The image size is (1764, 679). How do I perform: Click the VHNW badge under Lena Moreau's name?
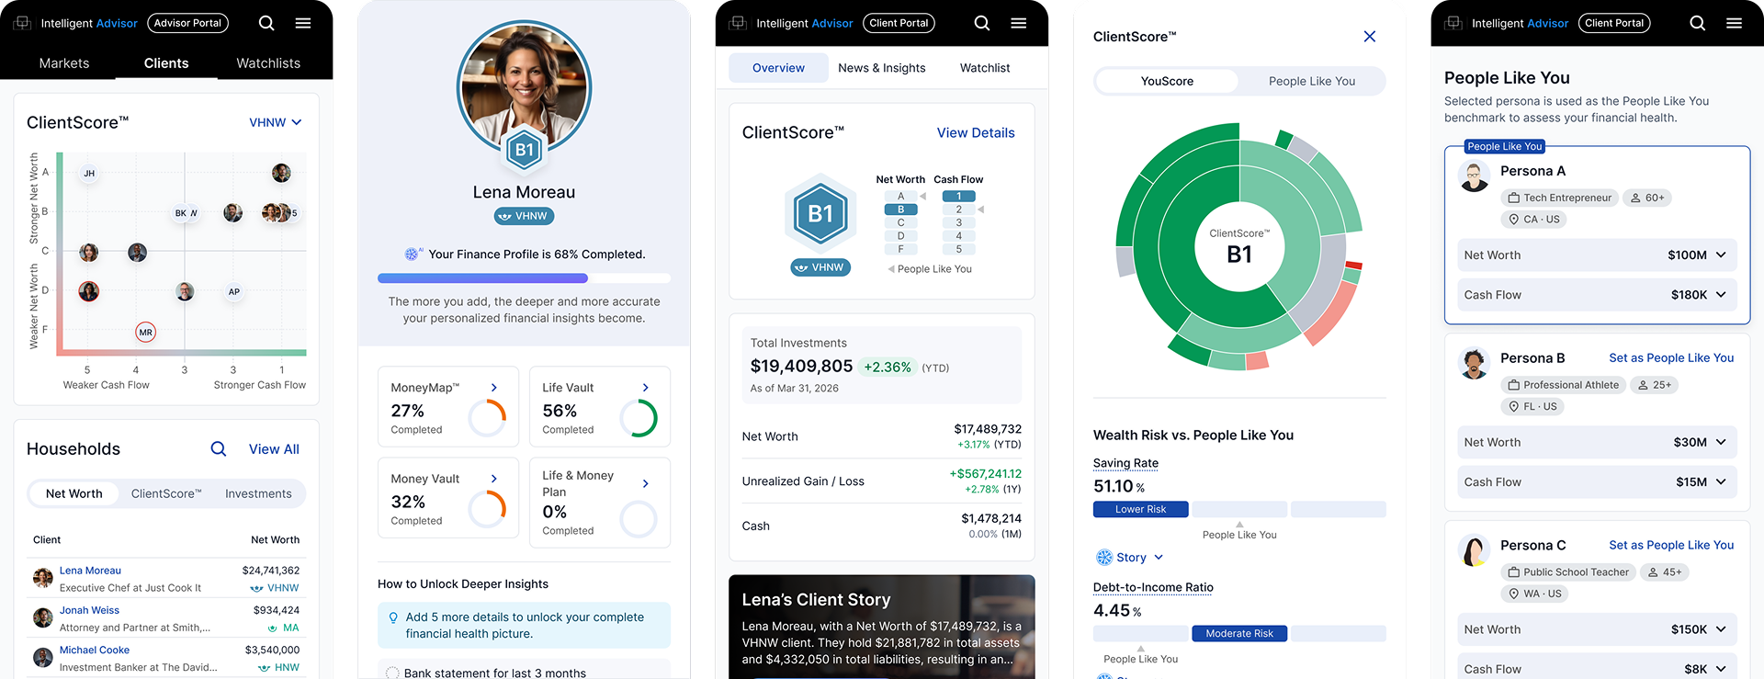(524, 216)
